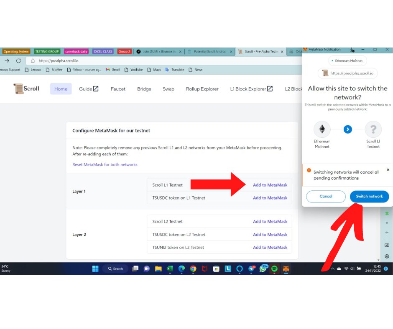Open the Swap page
Viewport: 393px width, 329px height.
(168, 89)
